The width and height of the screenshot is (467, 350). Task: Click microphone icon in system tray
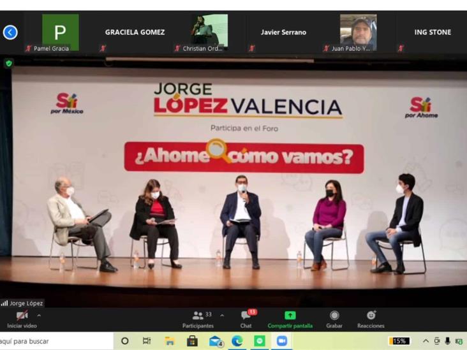click(x=447, y=341)
